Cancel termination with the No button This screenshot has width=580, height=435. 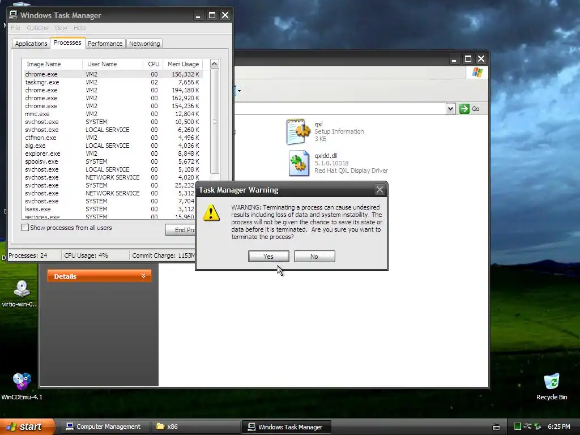314,257
